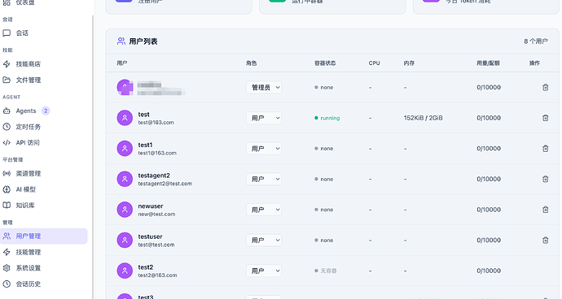Viewport: 562px width, 299px height.
Task: Click the avatar of user test
Action: (125, 118)
